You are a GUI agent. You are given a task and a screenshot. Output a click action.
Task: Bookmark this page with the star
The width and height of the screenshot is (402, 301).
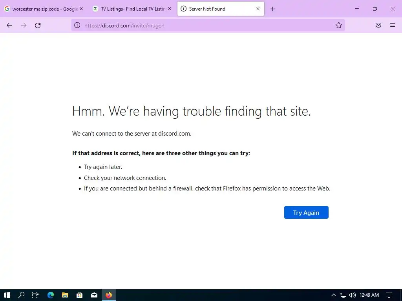pyautogui.click(x=339, y=25)
